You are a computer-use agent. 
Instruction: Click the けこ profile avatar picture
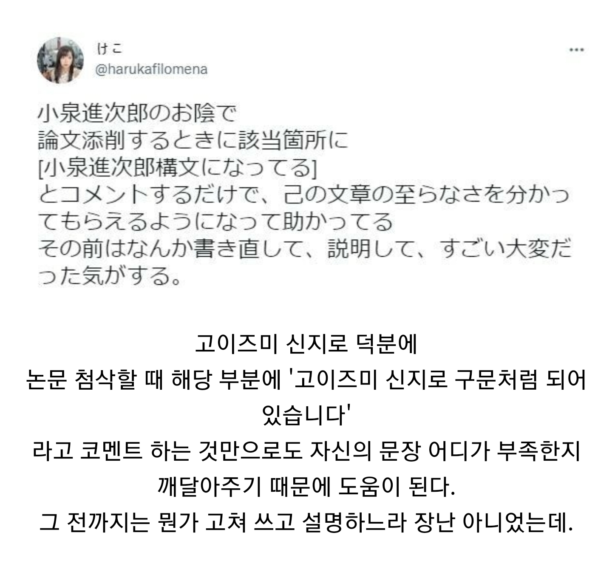[x=60, y=60]
